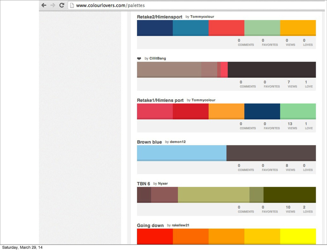Screen dimensions: 327x251
Task: Click 0 Comments under Brown blue
Action: click(x=246, y=168)
